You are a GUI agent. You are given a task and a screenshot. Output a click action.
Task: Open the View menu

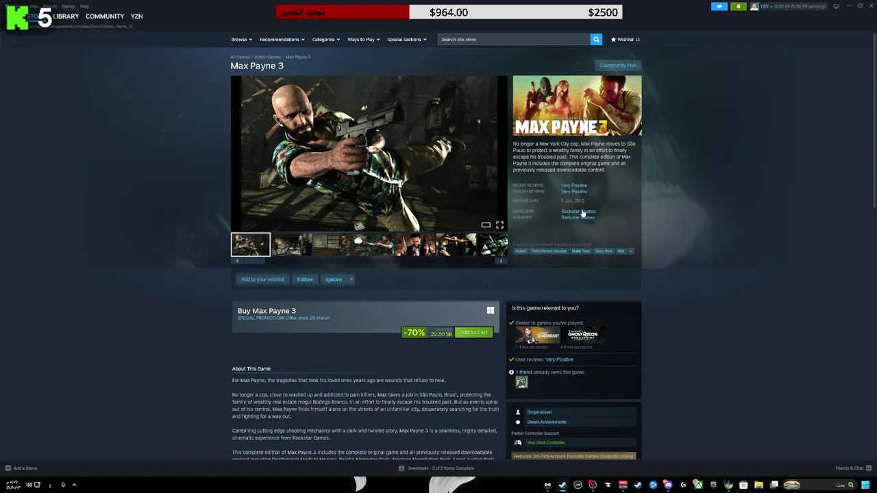(x=33, y=6)
